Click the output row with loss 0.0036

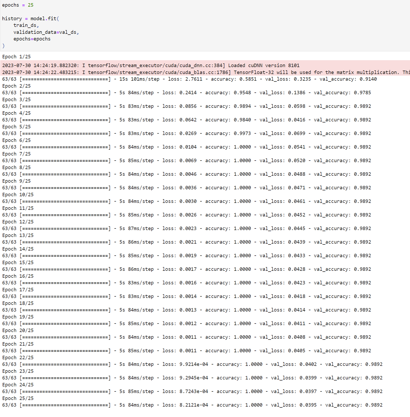pos(186,188)
